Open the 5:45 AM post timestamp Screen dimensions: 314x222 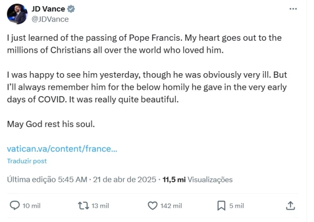coord(73,179)
